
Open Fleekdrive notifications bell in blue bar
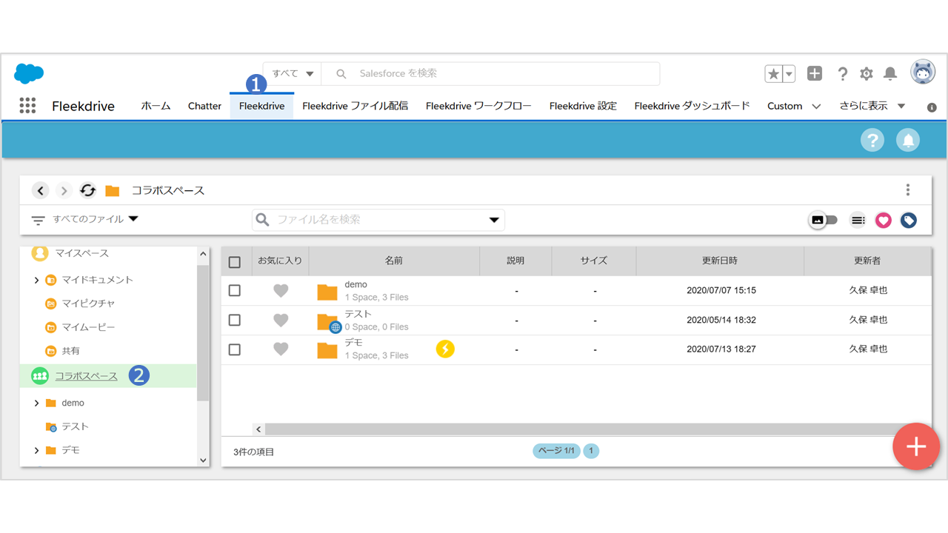coord(908,140)
